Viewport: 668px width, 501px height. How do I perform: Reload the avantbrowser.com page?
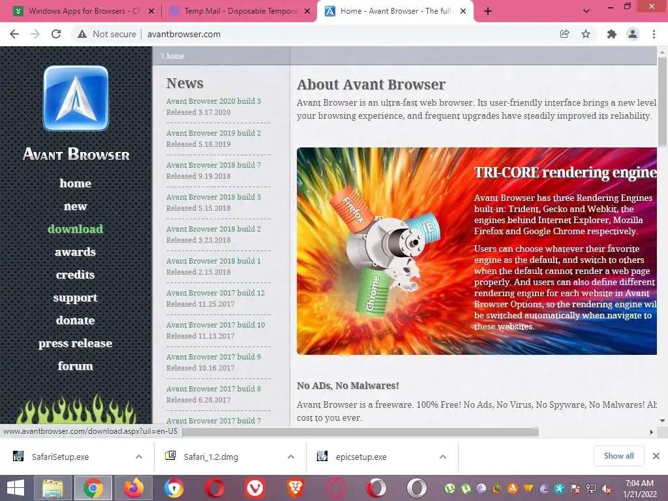(56, 34)
